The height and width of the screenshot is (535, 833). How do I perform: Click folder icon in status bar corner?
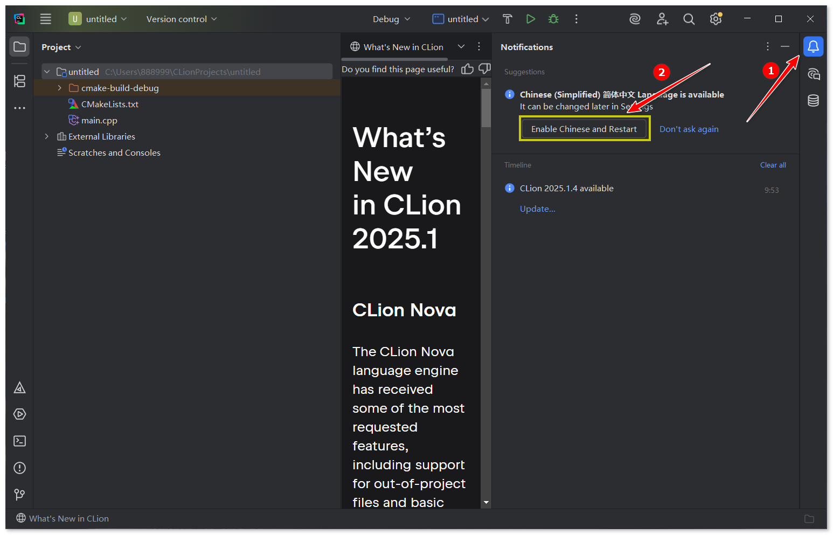(x=809, y=518)
